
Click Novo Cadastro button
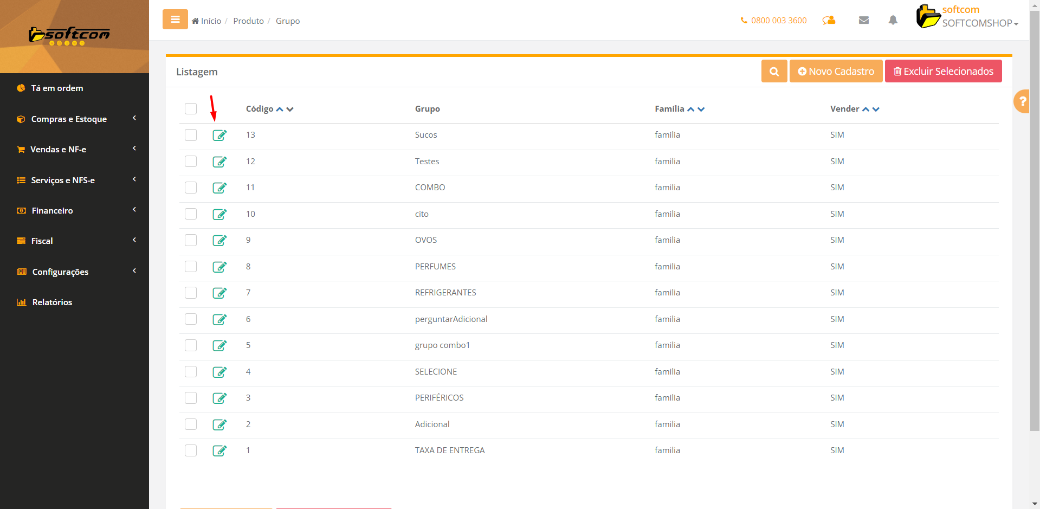836,71
